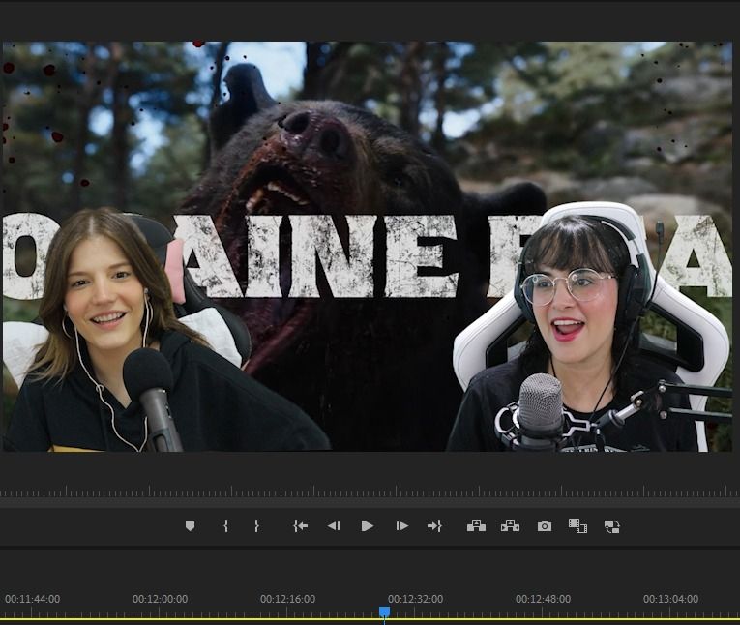Viewport: 740px width, 625px height.
Task: Toggle the Proxies icon
Action: (612, 526)
